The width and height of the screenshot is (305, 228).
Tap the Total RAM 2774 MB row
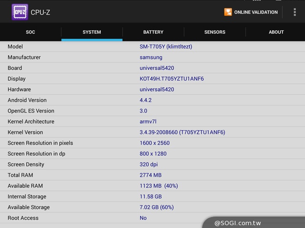tap(152, 175)
